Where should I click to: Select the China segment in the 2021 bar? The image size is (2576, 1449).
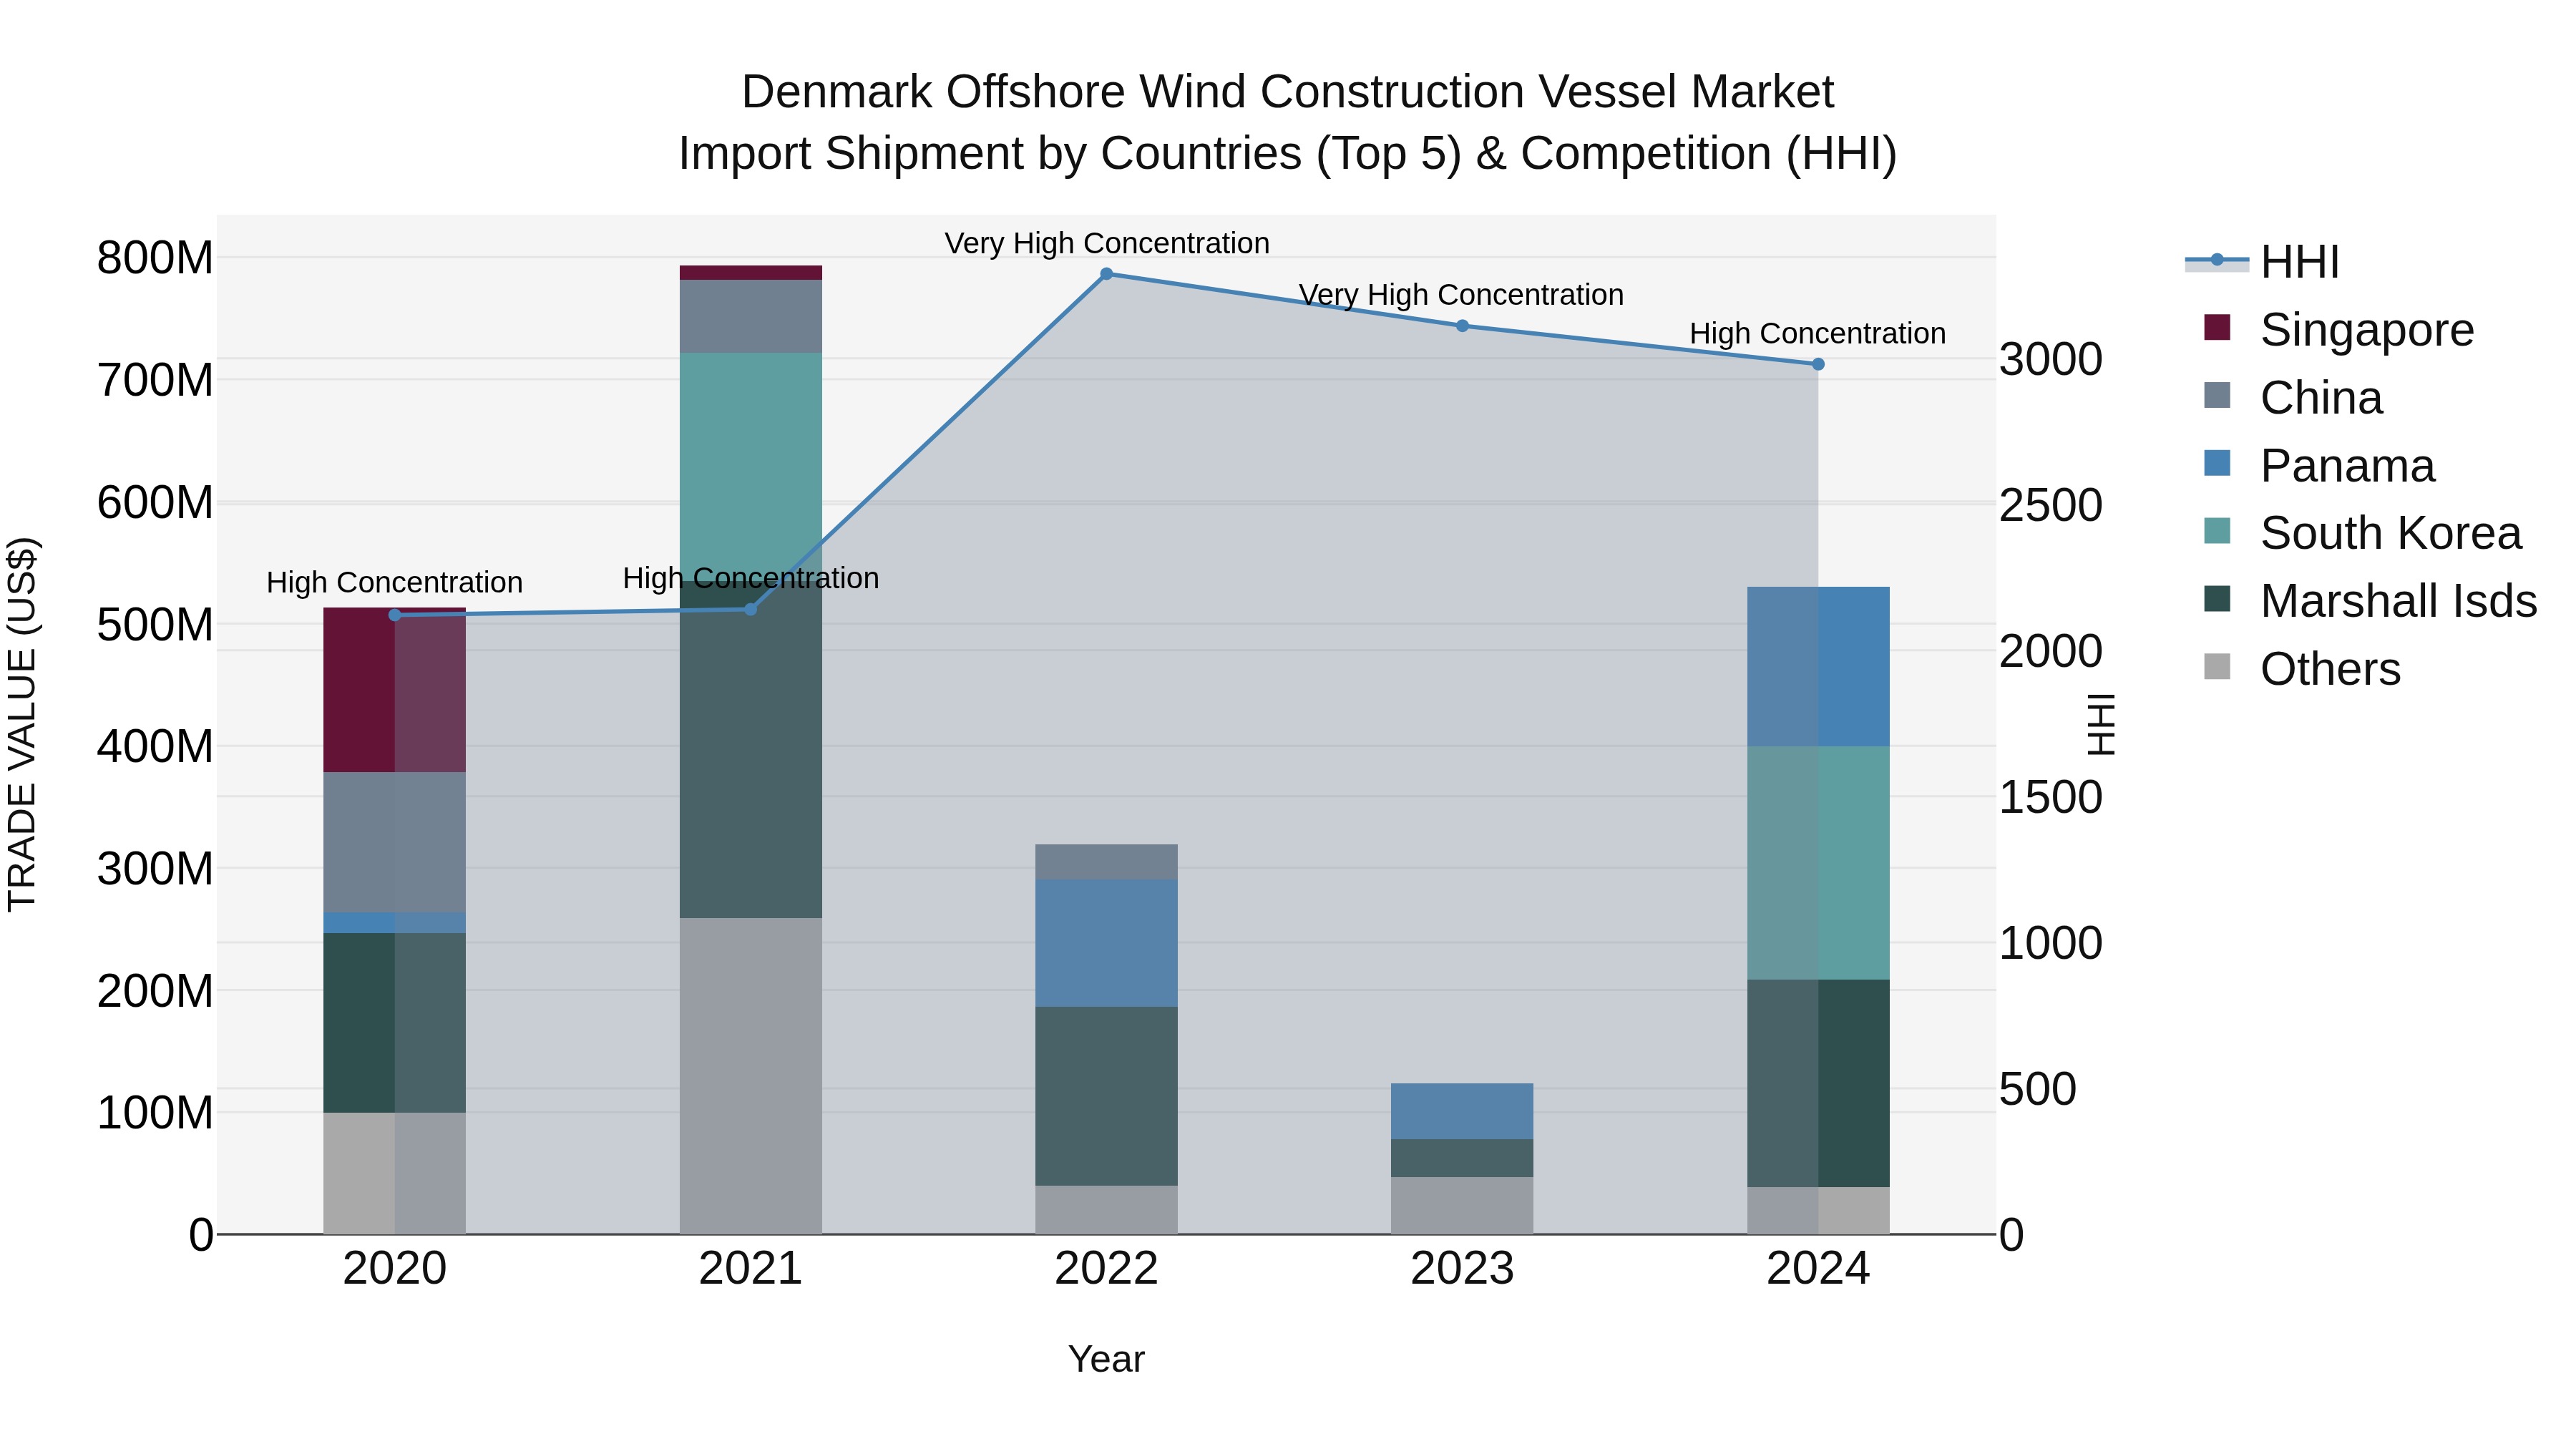click(751, 316)
